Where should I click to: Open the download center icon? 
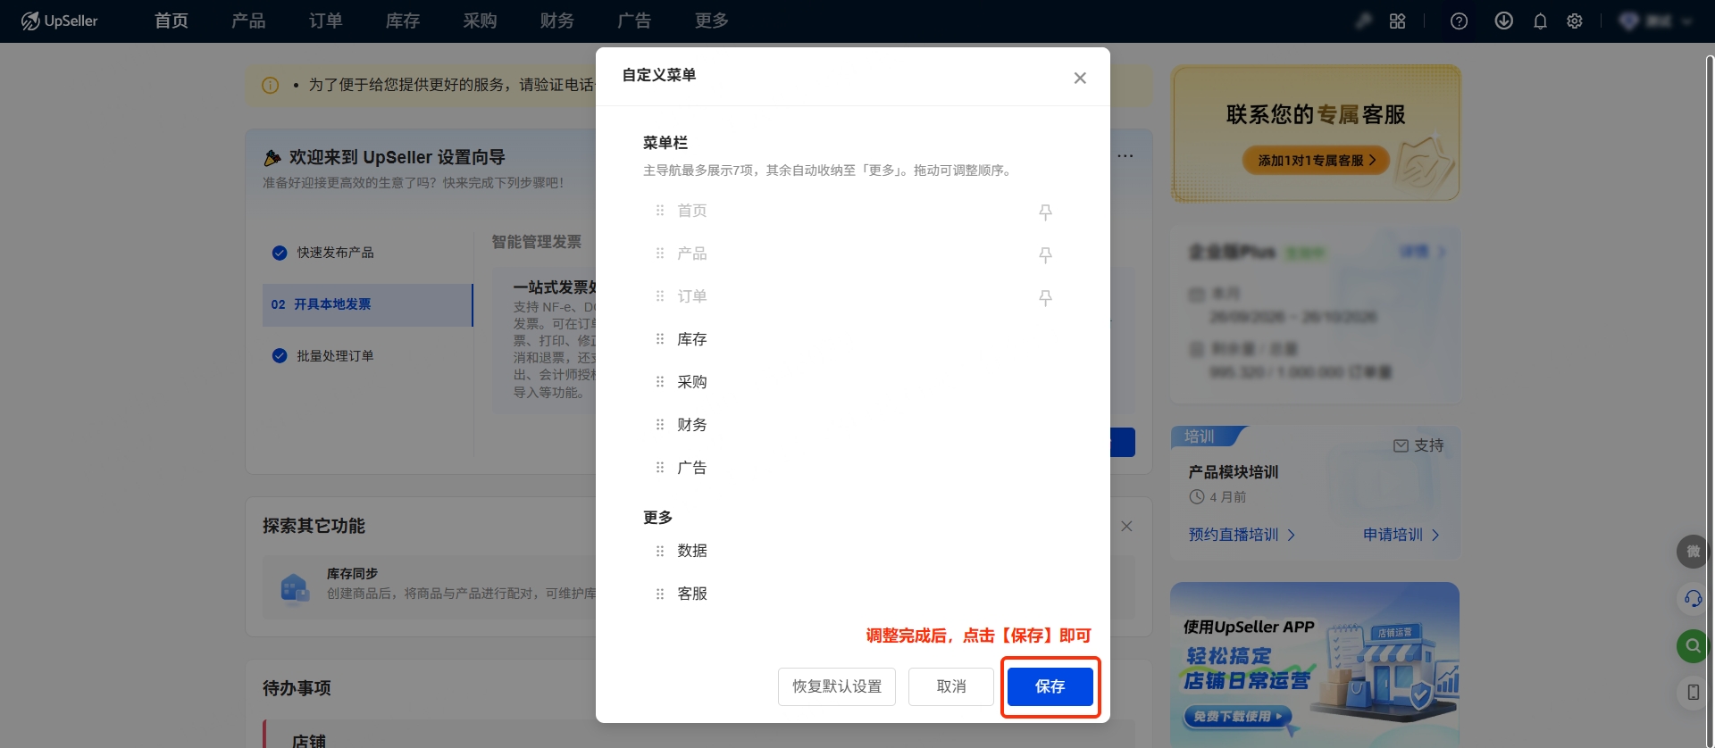tap(1504, 21)
